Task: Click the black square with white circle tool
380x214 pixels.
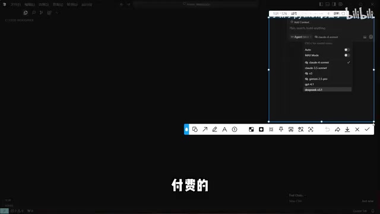Action: click(261, 130)
